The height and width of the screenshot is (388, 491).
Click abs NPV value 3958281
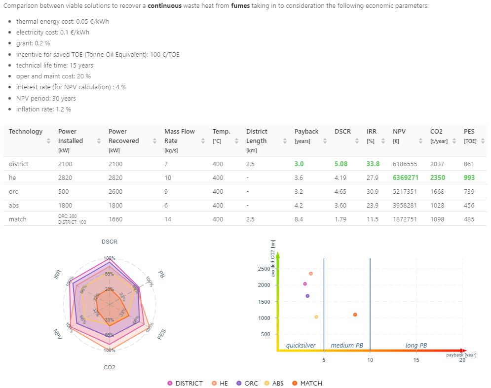405,205
